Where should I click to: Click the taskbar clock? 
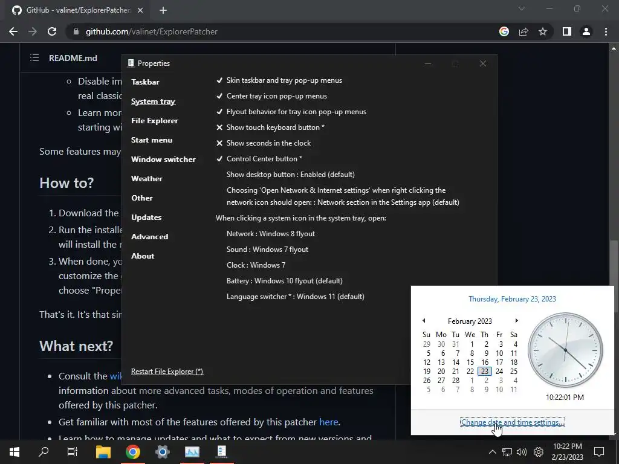567,452
